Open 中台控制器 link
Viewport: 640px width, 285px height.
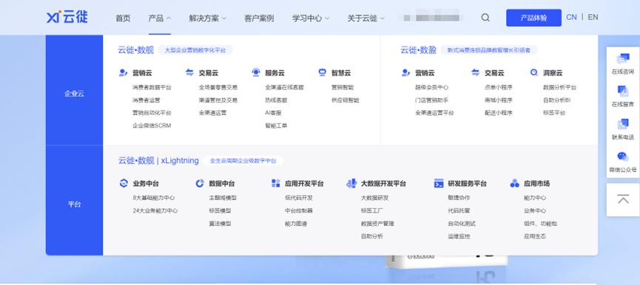299,211
